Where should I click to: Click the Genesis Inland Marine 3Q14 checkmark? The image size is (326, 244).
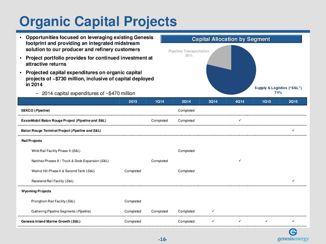[213, 221]
